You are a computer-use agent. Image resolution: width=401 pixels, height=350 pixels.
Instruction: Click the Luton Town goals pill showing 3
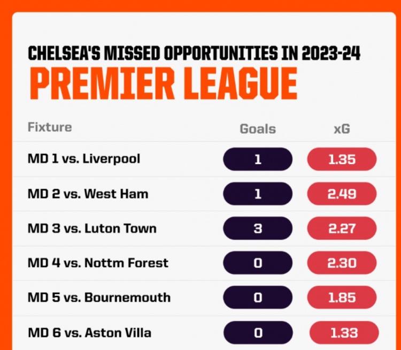pos(258,229)
